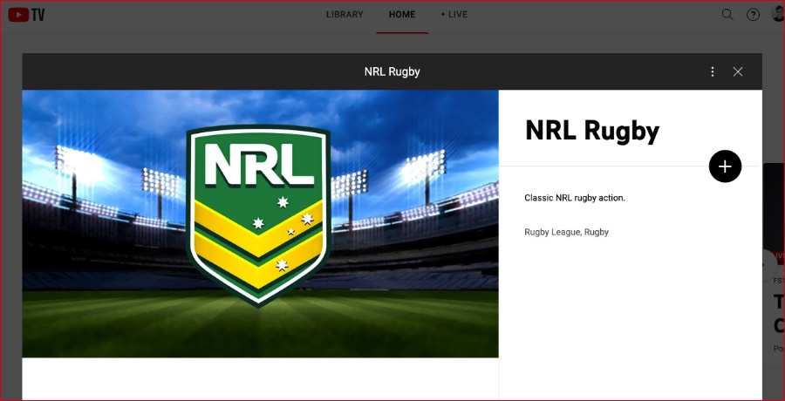Add NRL Rugby to library with plus button
785x401 pixels.
[725, 167]
